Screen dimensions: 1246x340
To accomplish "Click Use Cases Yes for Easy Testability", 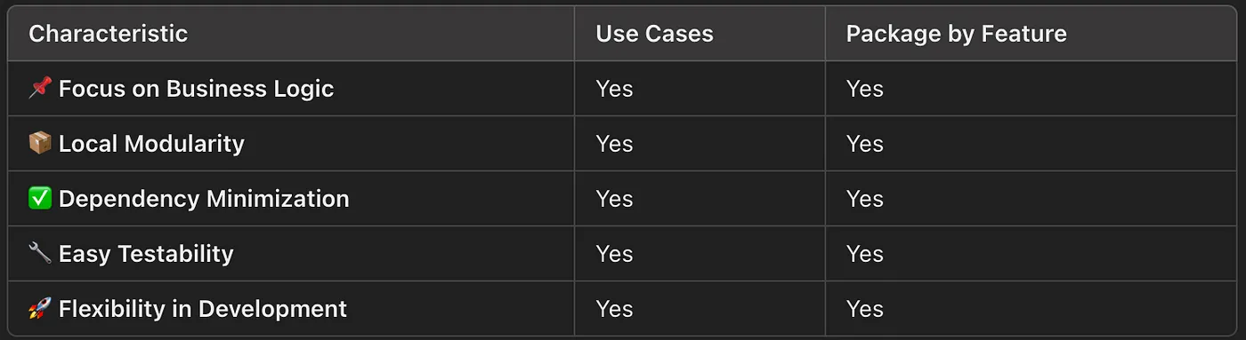I will click(614, 254).
